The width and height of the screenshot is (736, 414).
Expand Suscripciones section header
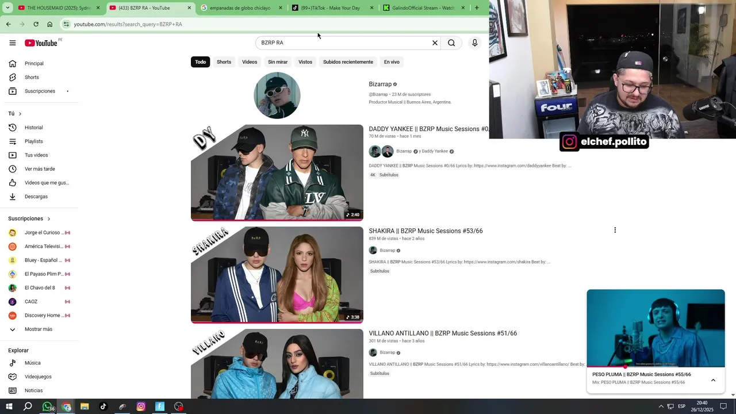(x=29, y=218)
